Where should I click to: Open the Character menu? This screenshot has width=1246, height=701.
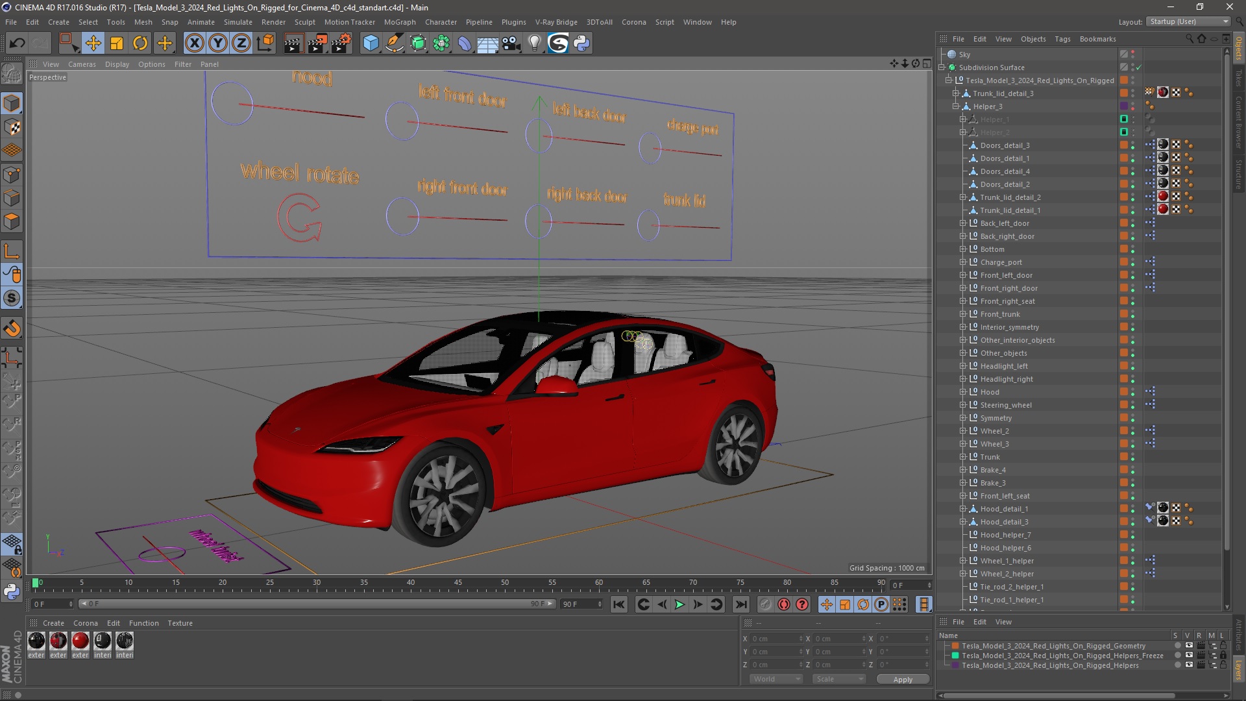(441, 22)
